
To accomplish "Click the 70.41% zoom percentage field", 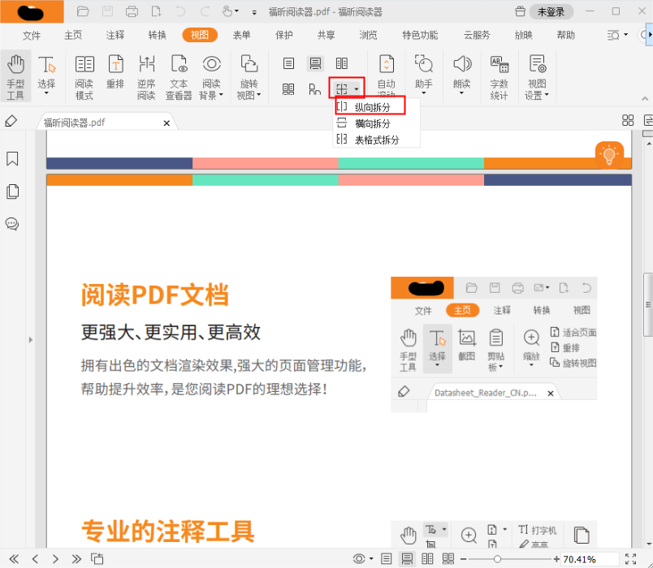I will point(579,559).
